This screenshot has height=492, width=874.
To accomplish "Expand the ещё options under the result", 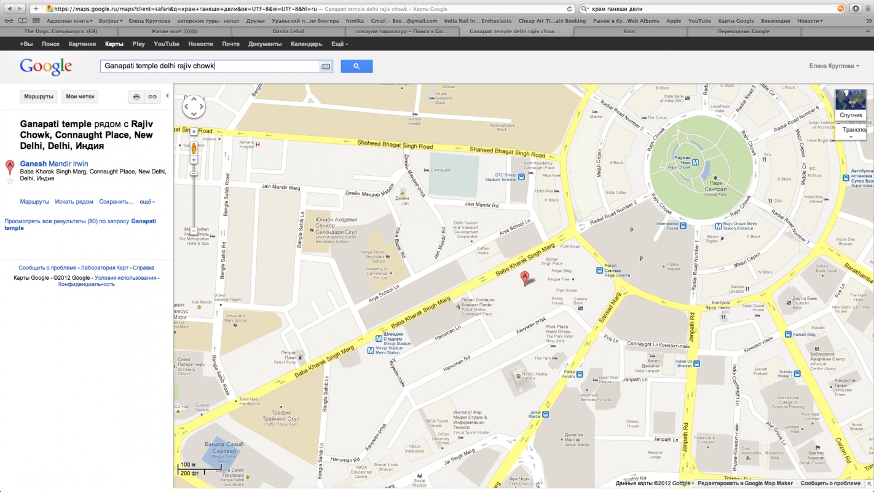I will 147,202.
